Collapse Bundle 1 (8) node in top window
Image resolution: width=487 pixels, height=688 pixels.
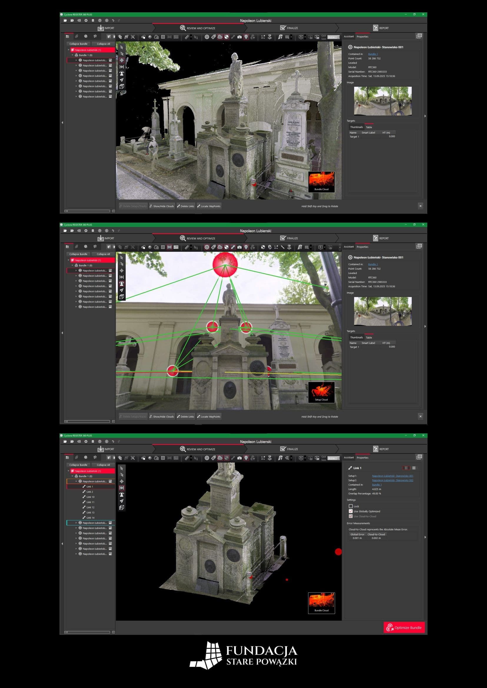point(72,55)
